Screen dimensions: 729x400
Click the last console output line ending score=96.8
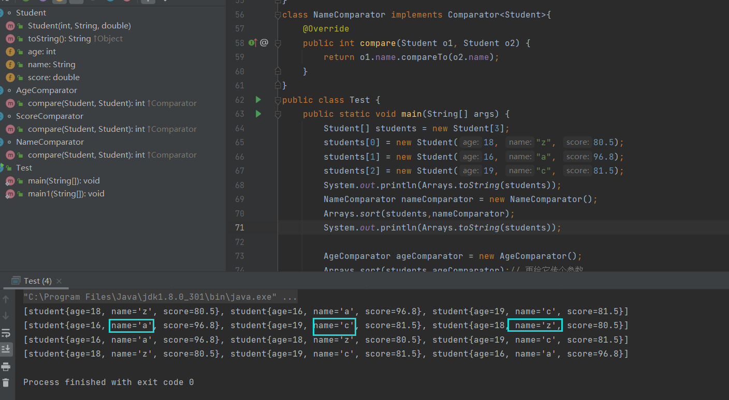tap(326, 354)
